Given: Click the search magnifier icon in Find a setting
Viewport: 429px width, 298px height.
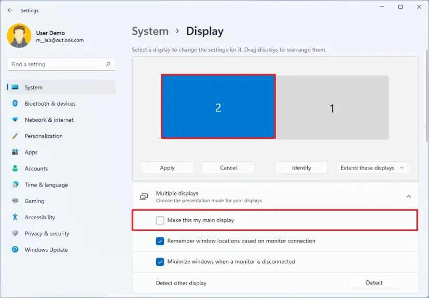Looking at the screenshot, I should point(108,64).
